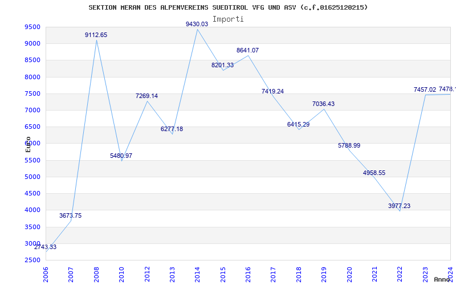This screenshot has height=285, width=456.
Task: Click the 2016 x-axis year label
Action: click(248, 275)
